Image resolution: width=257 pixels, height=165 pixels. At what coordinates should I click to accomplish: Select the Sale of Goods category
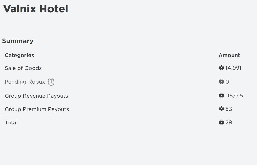tap(23, 68)
